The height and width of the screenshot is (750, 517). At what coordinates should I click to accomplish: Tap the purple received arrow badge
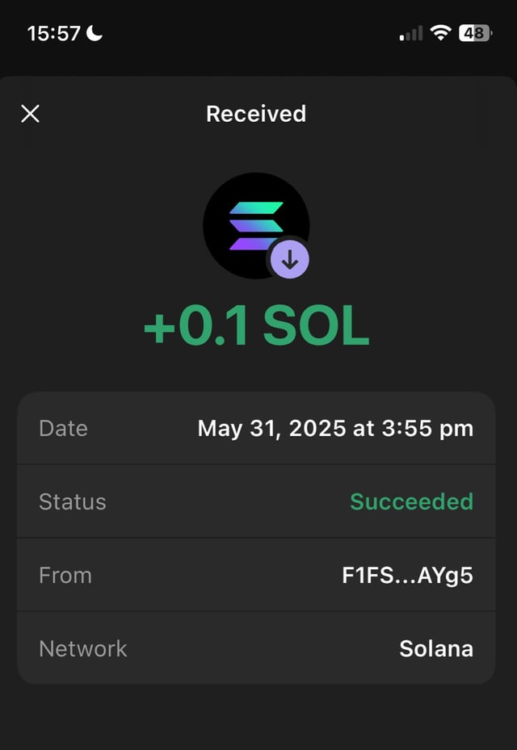click(x=290, y=260)
